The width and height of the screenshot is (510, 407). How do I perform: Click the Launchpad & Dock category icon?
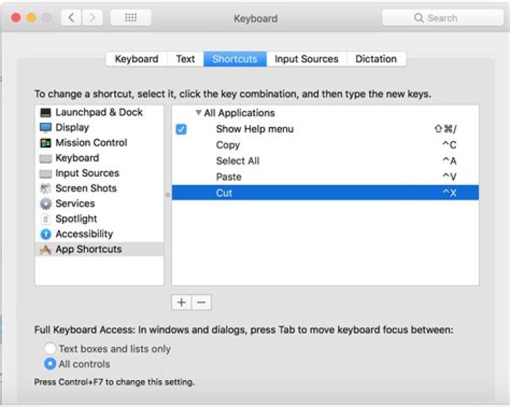(x=45, y=113)
